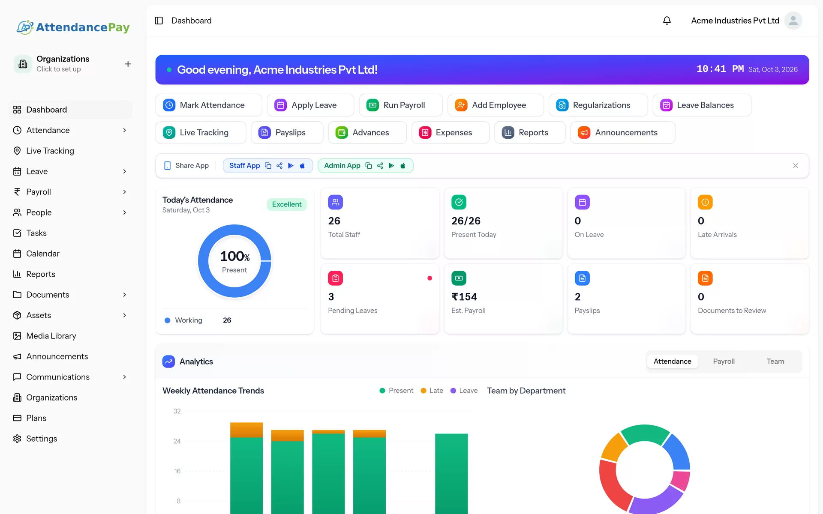Open Admin App on Google Play
Screen dimensions: 823x514
tap(391, 166)
